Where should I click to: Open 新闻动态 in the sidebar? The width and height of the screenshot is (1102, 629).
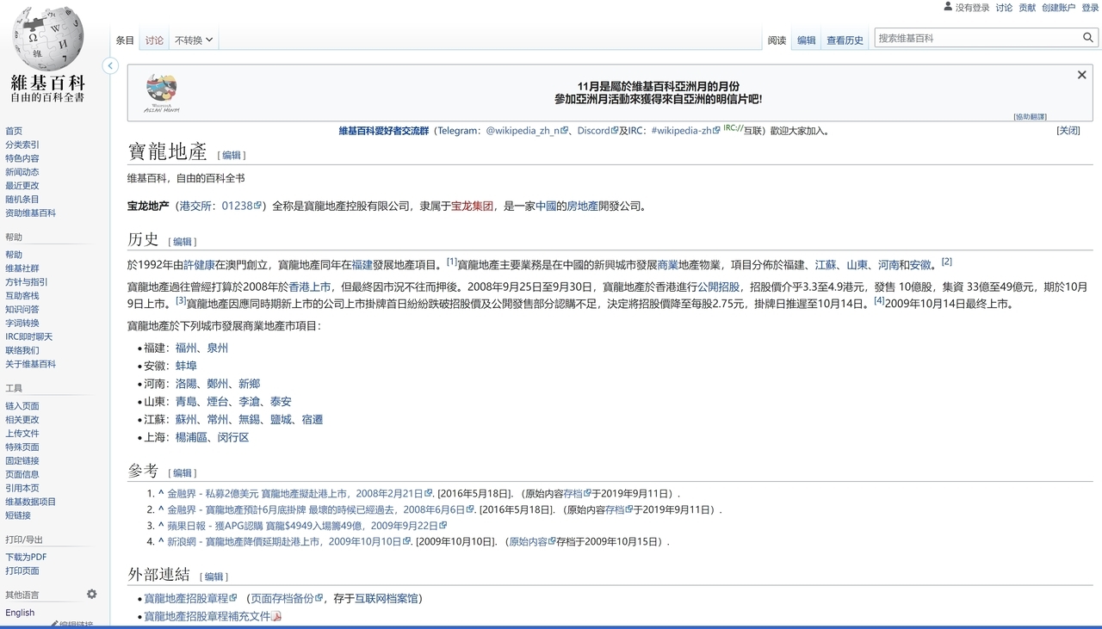[22, 172]
